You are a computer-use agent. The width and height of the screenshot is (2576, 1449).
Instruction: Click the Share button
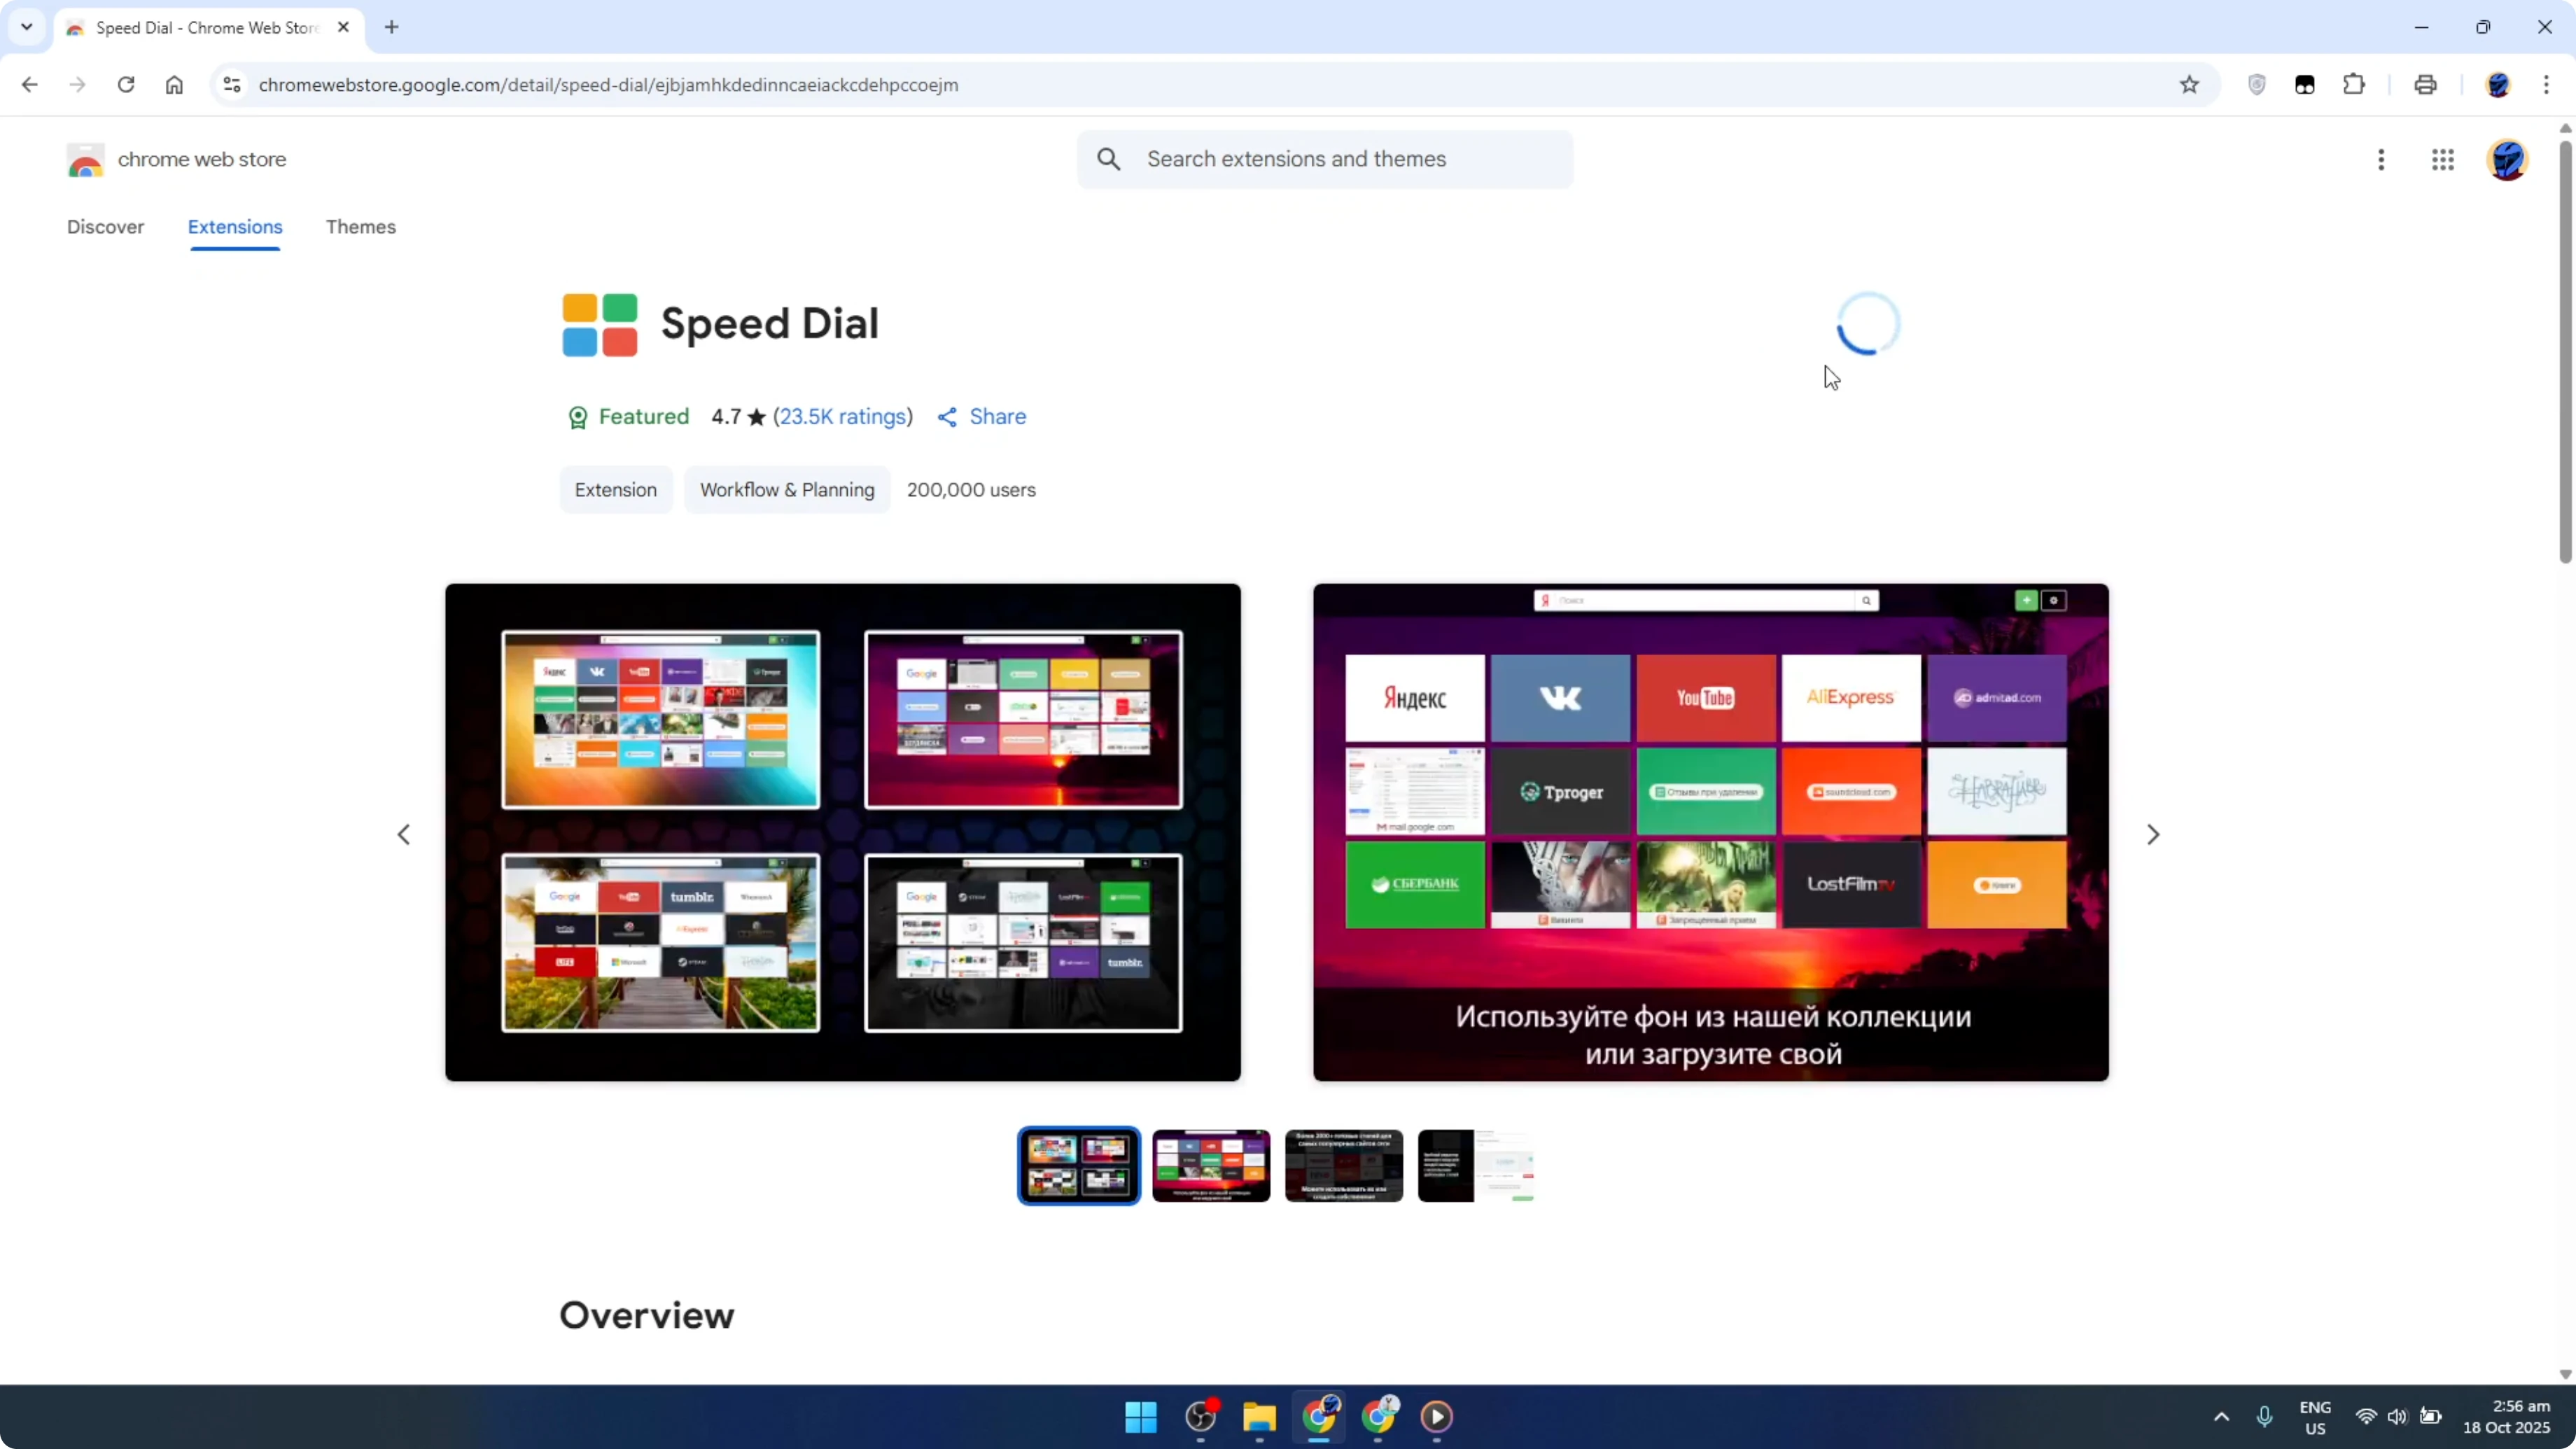982,416
